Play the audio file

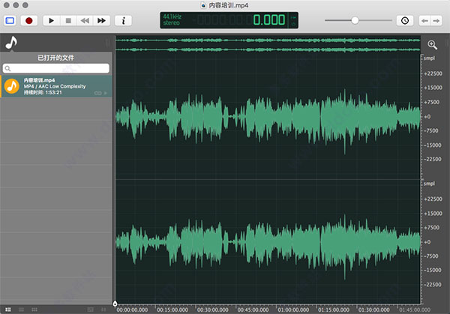[51, 21]
